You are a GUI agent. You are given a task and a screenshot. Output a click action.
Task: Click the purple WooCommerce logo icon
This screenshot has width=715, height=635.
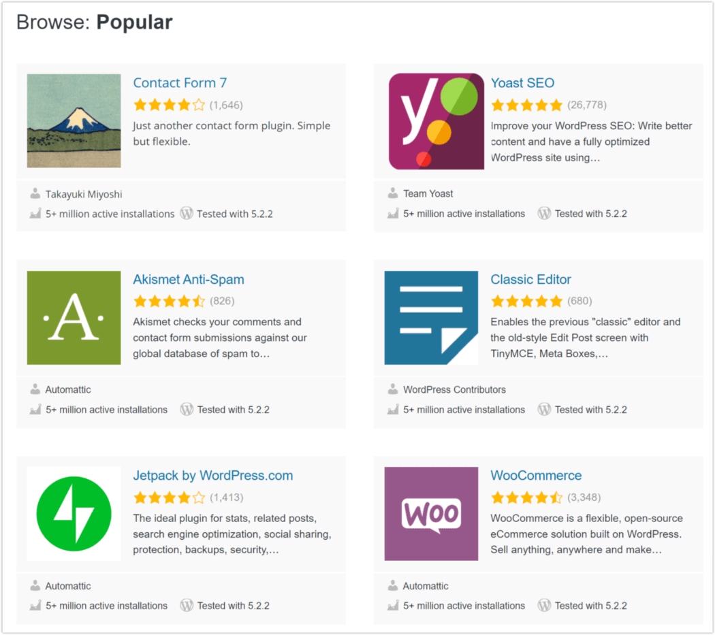(430, 513)
